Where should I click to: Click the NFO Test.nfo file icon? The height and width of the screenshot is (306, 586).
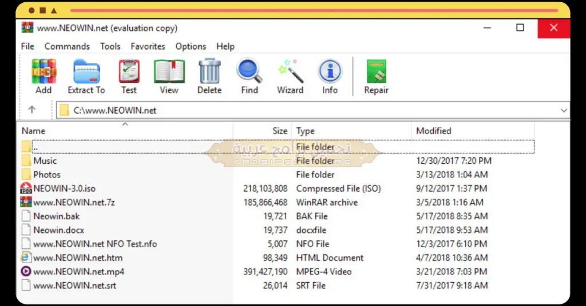(x=26, y=244)
